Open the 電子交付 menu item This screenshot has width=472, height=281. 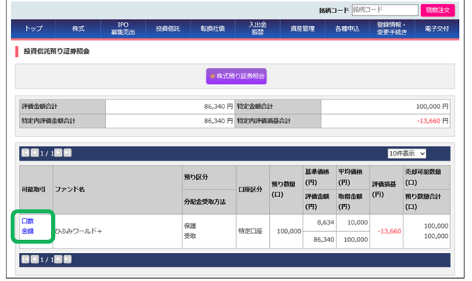coord(437,29)
